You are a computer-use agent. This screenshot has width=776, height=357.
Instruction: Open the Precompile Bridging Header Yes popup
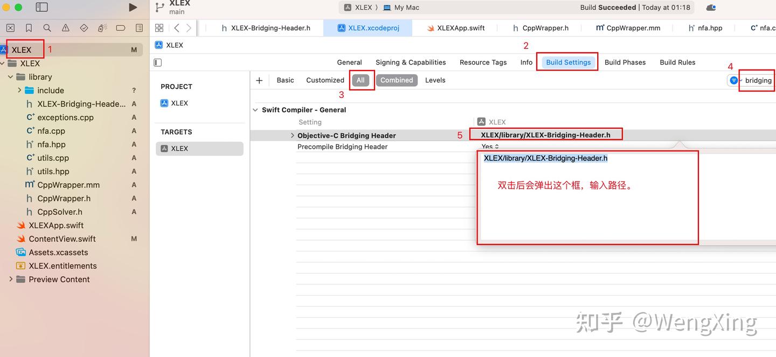[490, 146]
